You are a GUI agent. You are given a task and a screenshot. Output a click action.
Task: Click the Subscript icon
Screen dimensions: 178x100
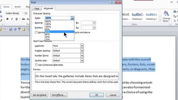click(28, 19)
